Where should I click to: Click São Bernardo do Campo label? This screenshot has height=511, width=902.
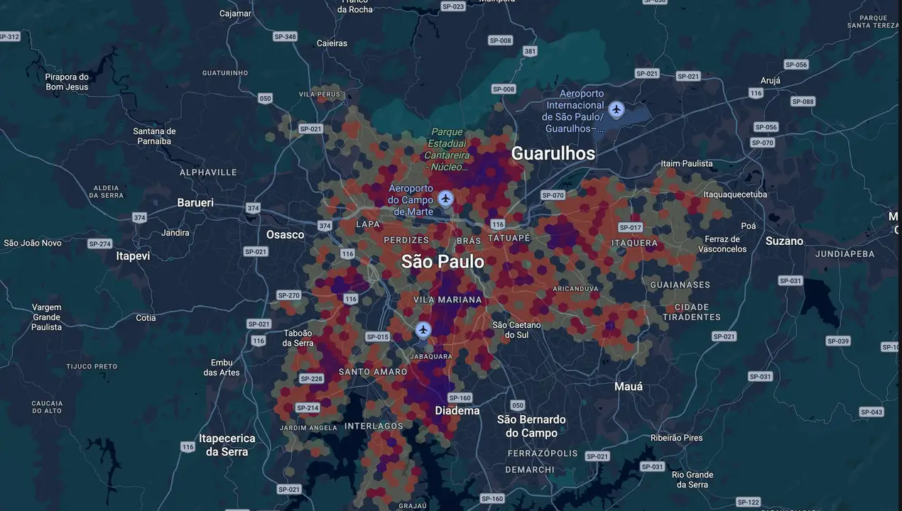[x=531, y=426]
